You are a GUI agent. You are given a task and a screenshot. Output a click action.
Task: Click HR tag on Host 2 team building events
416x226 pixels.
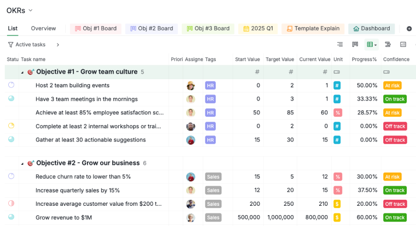[210, 86]
